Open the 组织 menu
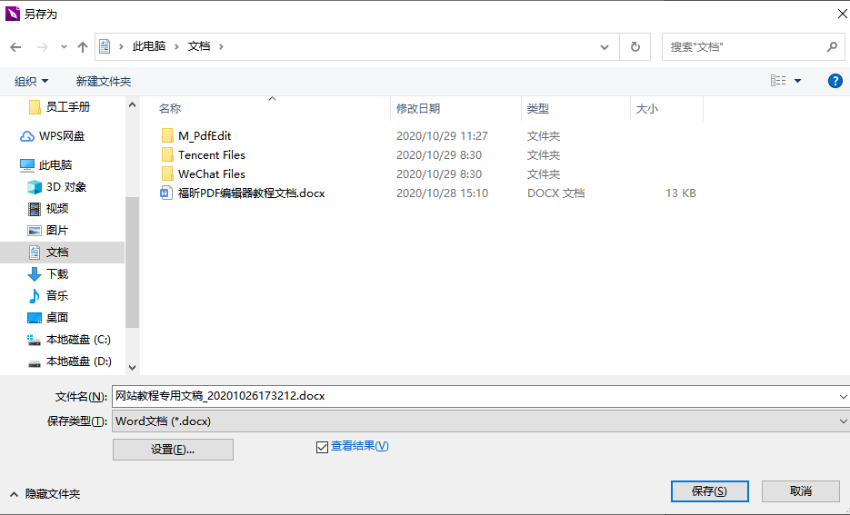 click(x=31, y=81)
